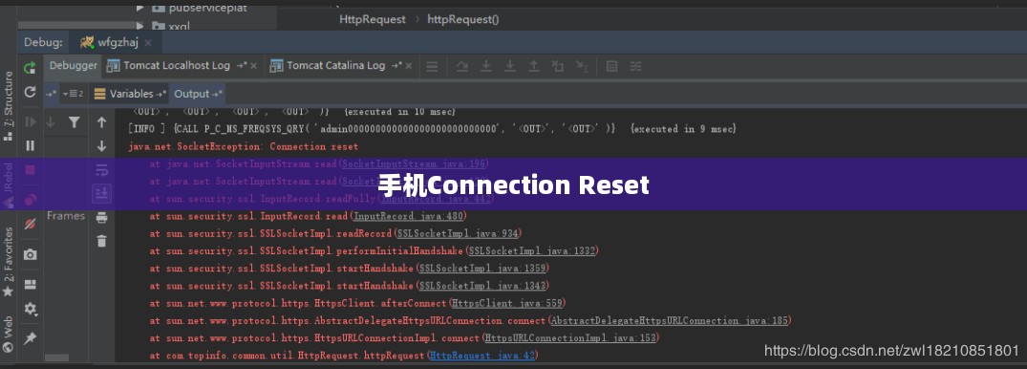Click the Step Into icon
Image resolution: width=1027 pixels, height=369 pixels.
[x=486, y=66]
